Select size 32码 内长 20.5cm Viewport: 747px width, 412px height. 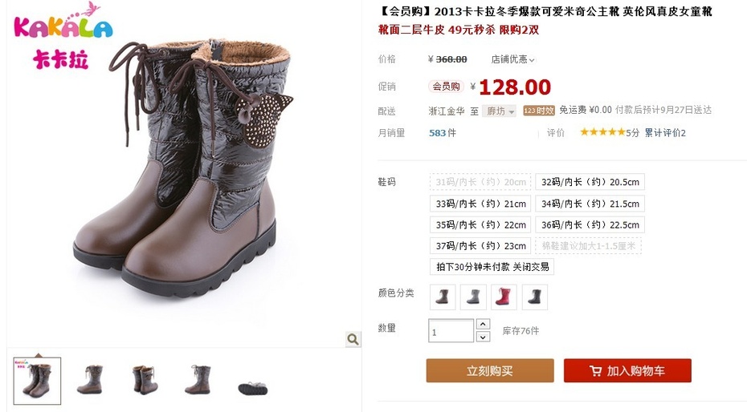[590, 182]
